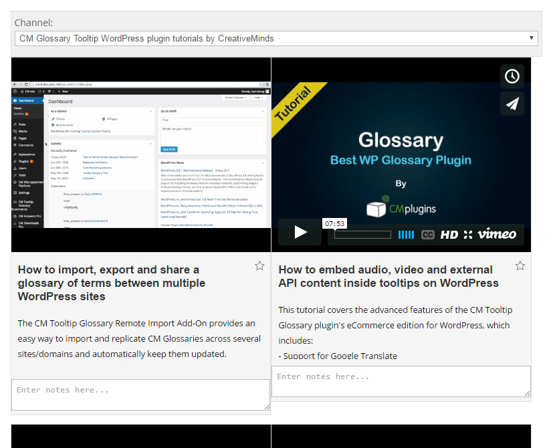Viewport: 553px width, 448px height.
Task: Click title 'How to import, export and share'
Action: [x=112, y=283]
